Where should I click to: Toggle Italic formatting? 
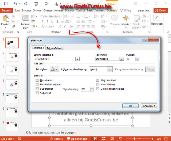coord(47,21)
